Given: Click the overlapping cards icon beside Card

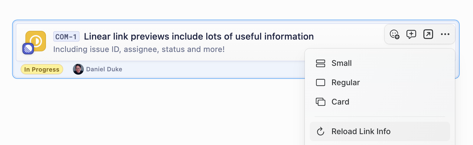Looking at the screenshot, I should (320, 102).
